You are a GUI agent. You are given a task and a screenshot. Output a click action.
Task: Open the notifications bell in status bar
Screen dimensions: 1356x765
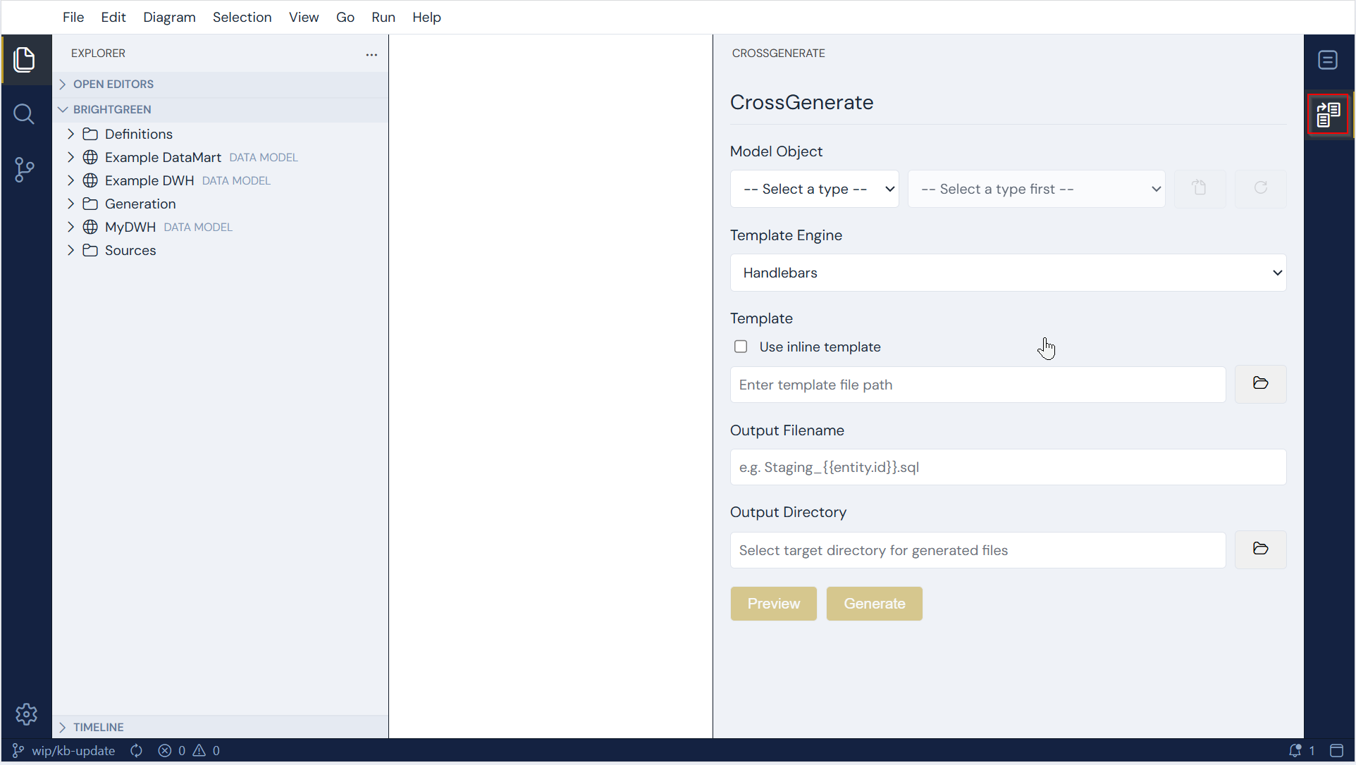click(1295, 751)
